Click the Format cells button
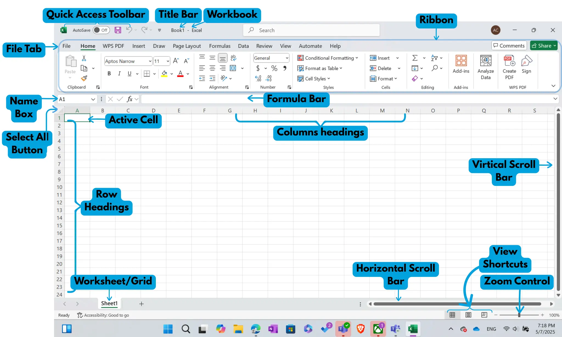 coord(383,79)
